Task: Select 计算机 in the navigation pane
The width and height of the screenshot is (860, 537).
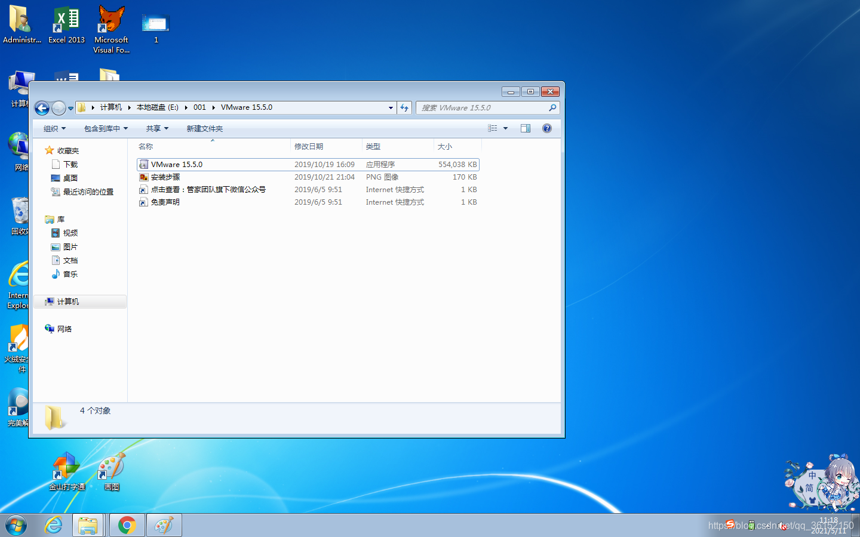Action: (80, 302)
